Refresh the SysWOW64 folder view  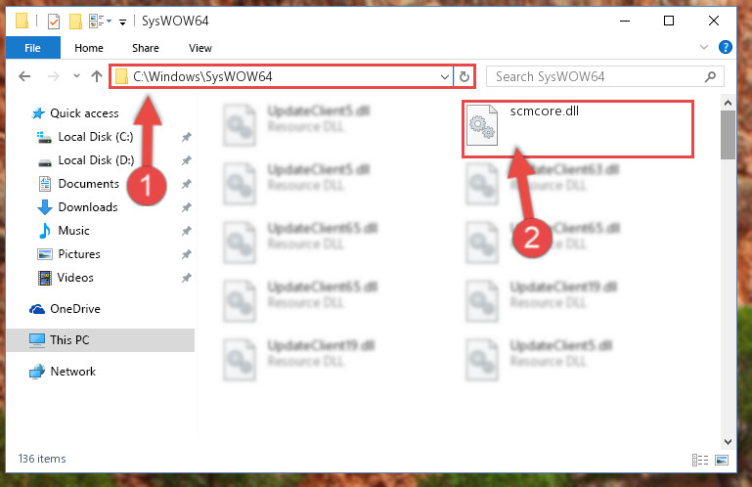click(464, 77)
